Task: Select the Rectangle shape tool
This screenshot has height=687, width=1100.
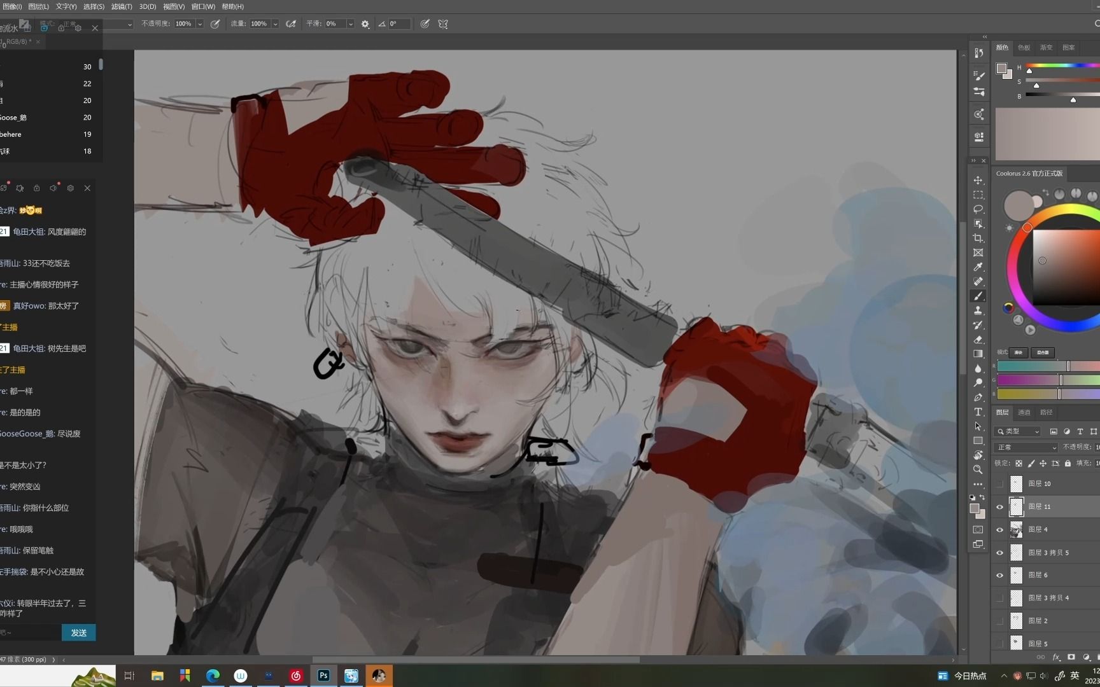Action: pyautogui.click(x=978, y=441)
